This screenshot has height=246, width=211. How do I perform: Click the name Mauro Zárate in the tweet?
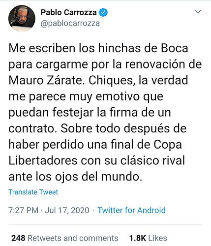[x=45, y=80]
